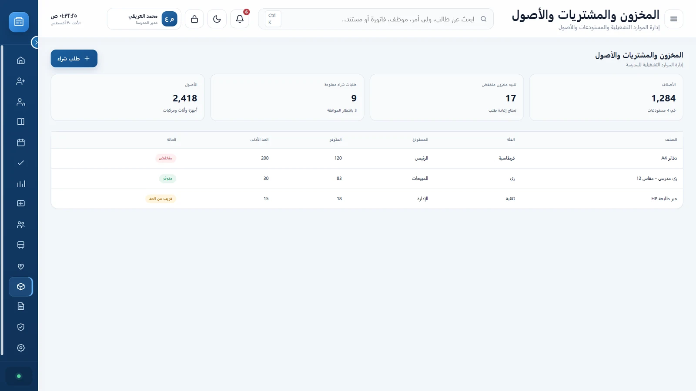This screenshot has height=391, width=696.
Task: Click the app logo at the sidebar top
Action: pyautogui.click(x=19, y=22)
